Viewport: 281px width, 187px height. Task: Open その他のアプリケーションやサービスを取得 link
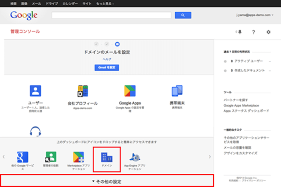[246, 140]
